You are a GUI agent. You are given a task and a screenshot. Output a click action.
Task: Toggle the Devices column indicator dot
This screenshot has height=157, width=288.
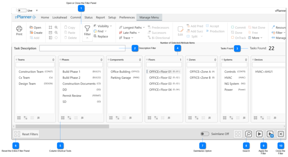pos(253,60)
